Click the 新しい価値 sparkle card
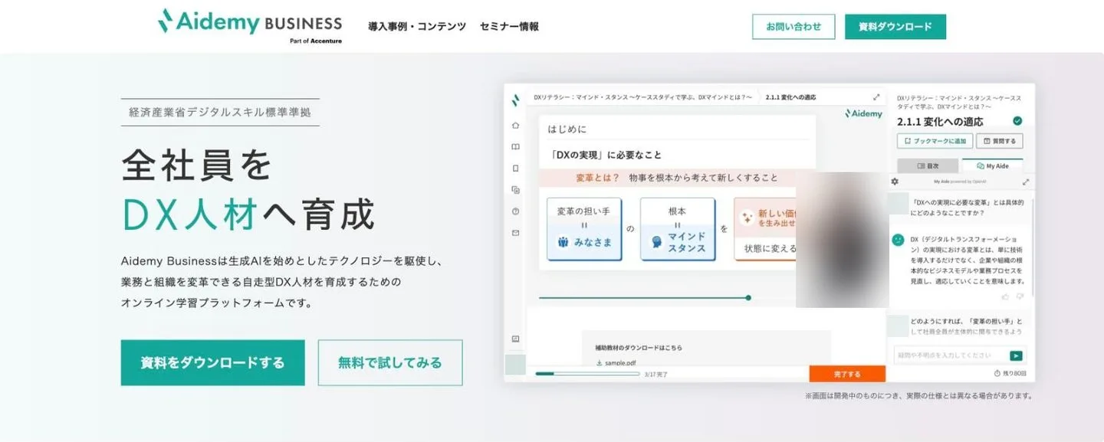The width and height of the screenshot is (1104, 442). pyautogui.click(x=765, y=229)
